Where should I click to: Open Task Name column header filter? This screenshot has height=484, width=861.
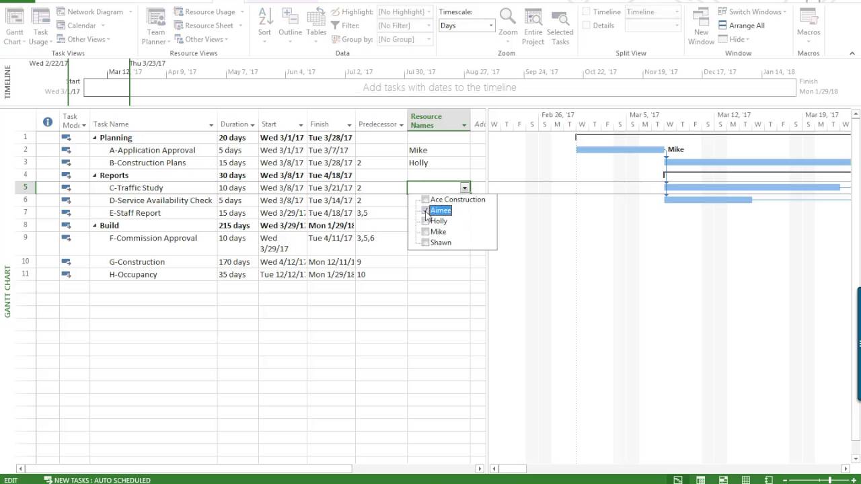tap(211, 125)
